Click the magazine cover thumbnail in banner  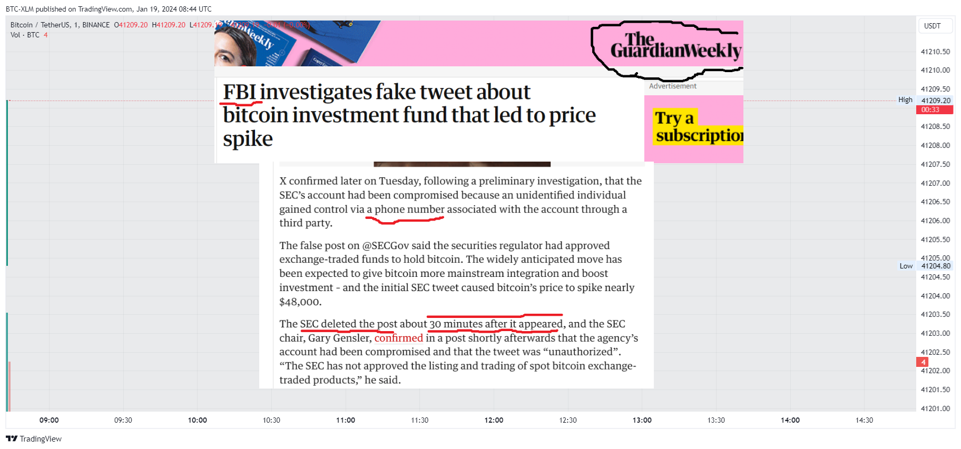[x=298, y=43]
